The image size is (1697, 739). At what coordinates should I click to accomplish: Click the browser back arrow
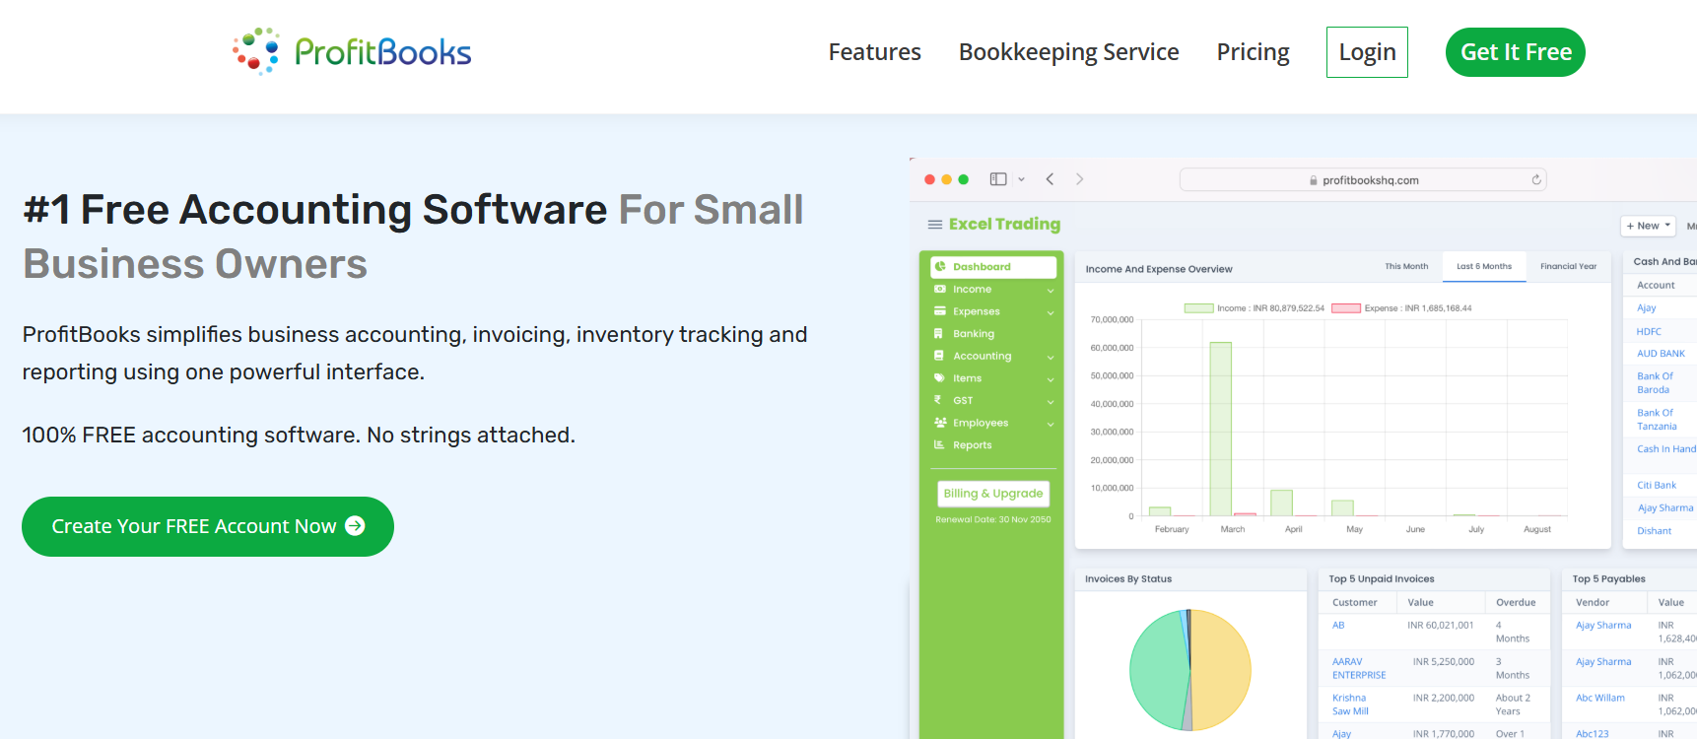pyautogui.click(x=1051, y=179)
